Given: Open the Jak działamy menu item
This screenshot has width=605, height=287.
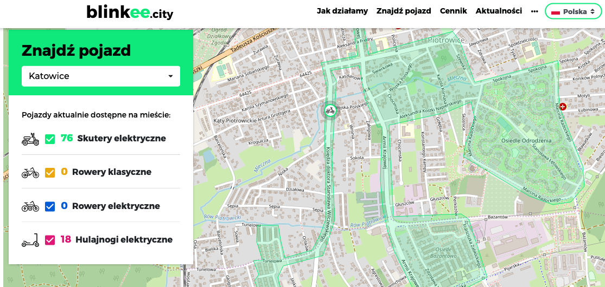Looking at the screenshot, I should 342,11.
